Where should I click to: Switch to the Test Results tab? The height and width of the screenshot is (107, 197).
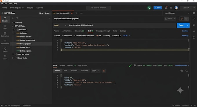[x=82, y=65]
